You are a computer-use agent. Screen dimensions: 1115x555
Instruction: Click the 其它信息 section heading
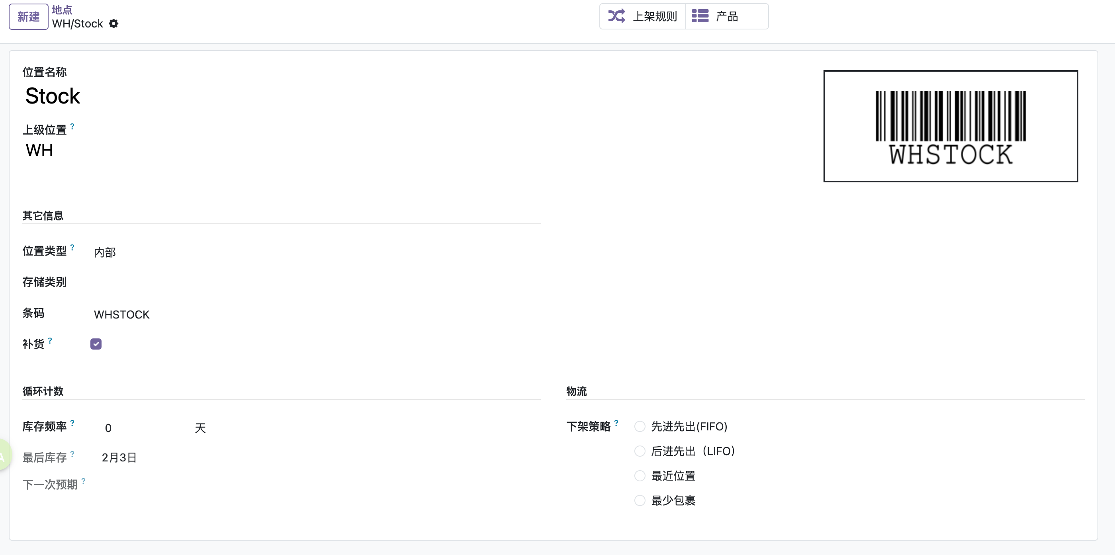point(43,216)
